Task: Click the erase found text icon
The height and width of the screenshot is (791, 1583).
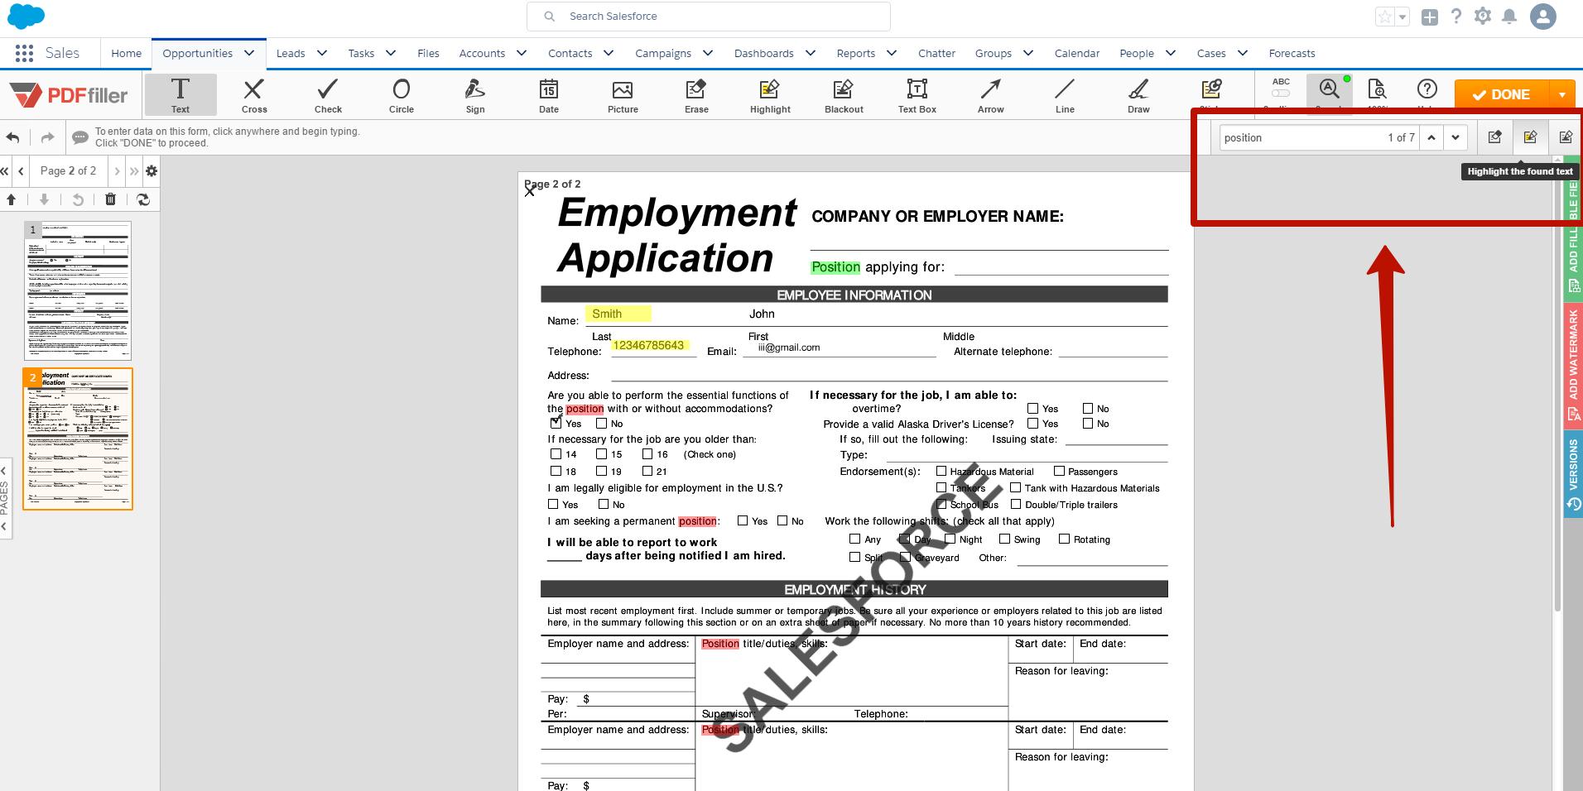Action: [1494, 137]
